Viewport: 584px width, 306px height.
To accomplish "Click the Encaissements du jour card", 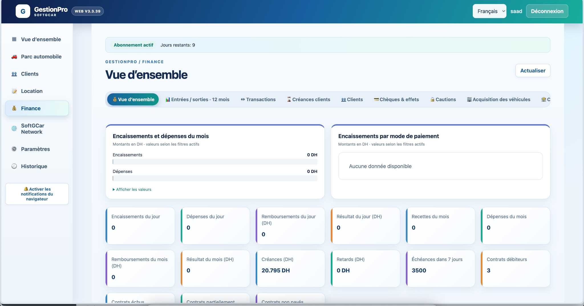I will click(x=140, y=226).
